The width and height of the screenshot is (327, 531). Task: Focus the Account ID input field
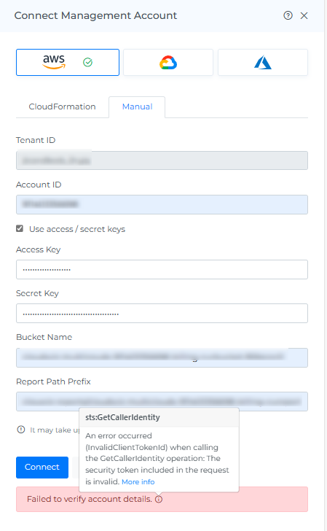click(162, 204)
